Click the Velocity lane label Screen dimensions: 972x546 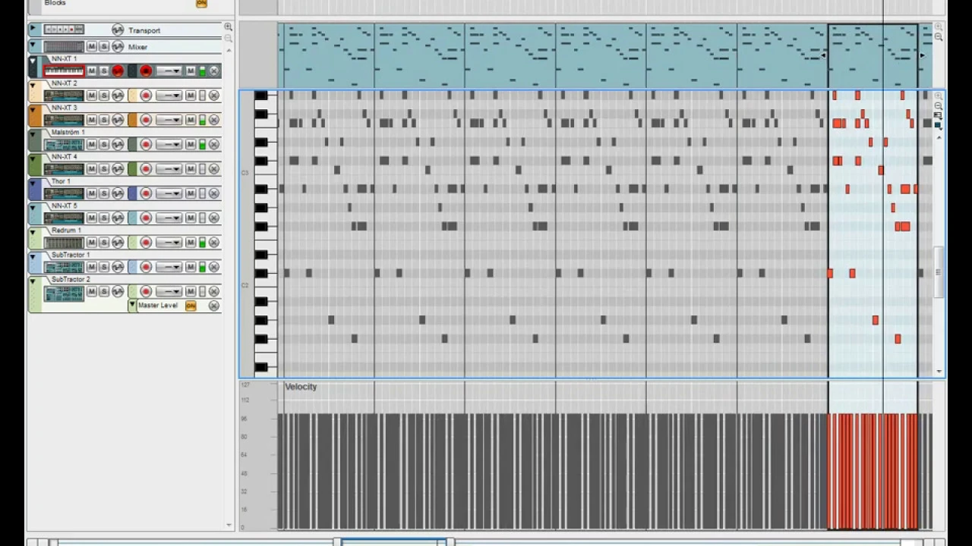[x=301, y=387]
